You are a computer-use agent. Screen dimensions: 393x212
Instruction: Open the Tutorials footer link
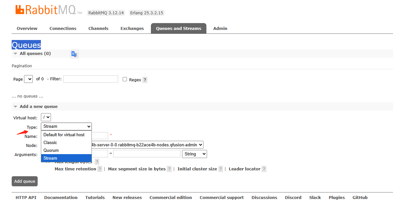pyautogui.click(x=95, y=197)
